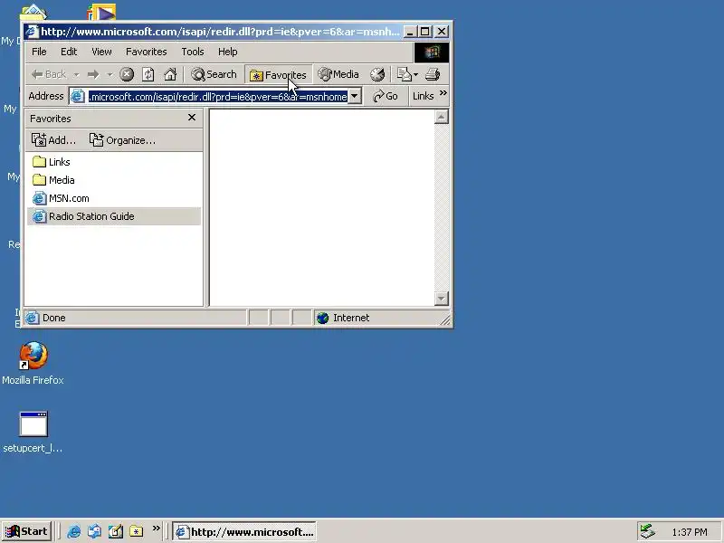Viewport: 724px width, 543px height.
Task: Open the Help menu
Action: click(228, 52)
